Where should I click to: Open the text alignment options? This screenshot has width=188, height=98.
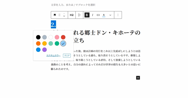tap(79, 15)
